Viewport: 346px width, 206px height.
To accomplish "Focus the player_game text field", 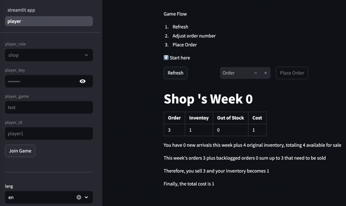I will pos(49,107).
